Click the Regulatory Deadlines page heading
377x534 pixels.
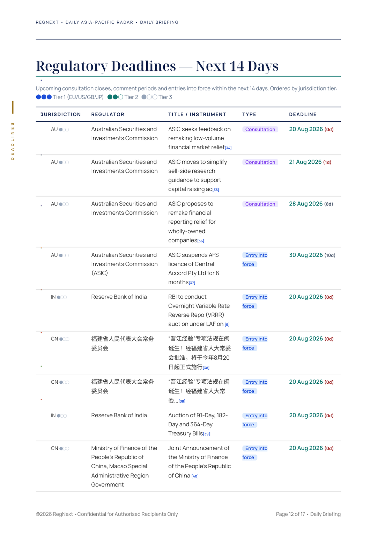tap(157, 66)
